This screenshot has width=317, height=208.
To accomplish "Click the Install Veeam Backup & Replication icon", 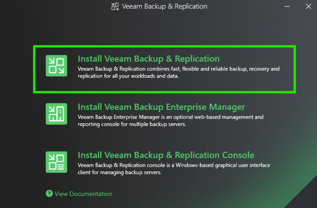I will click(x=56, y=65).
